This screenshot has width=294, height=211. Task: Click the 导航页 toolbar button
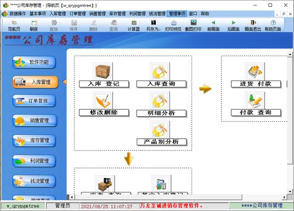coord(14,25)
